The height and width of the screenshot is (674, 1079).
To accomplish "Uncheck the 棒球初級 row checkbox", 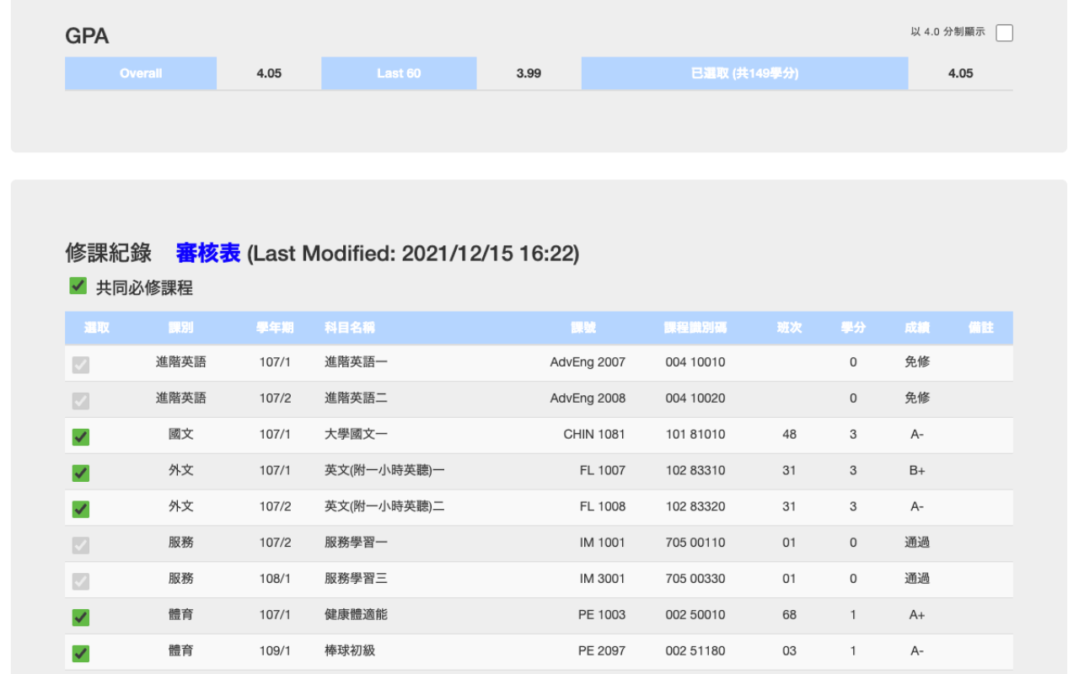I will 81,653.
